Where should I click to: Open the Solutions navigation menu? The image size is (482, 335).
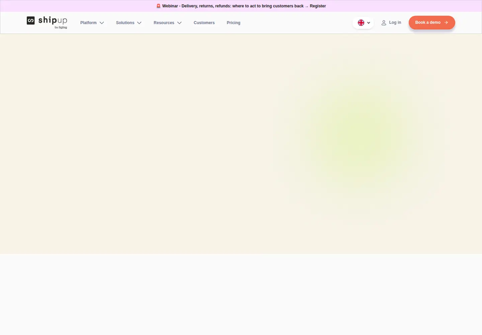click(x=129, y=23)
